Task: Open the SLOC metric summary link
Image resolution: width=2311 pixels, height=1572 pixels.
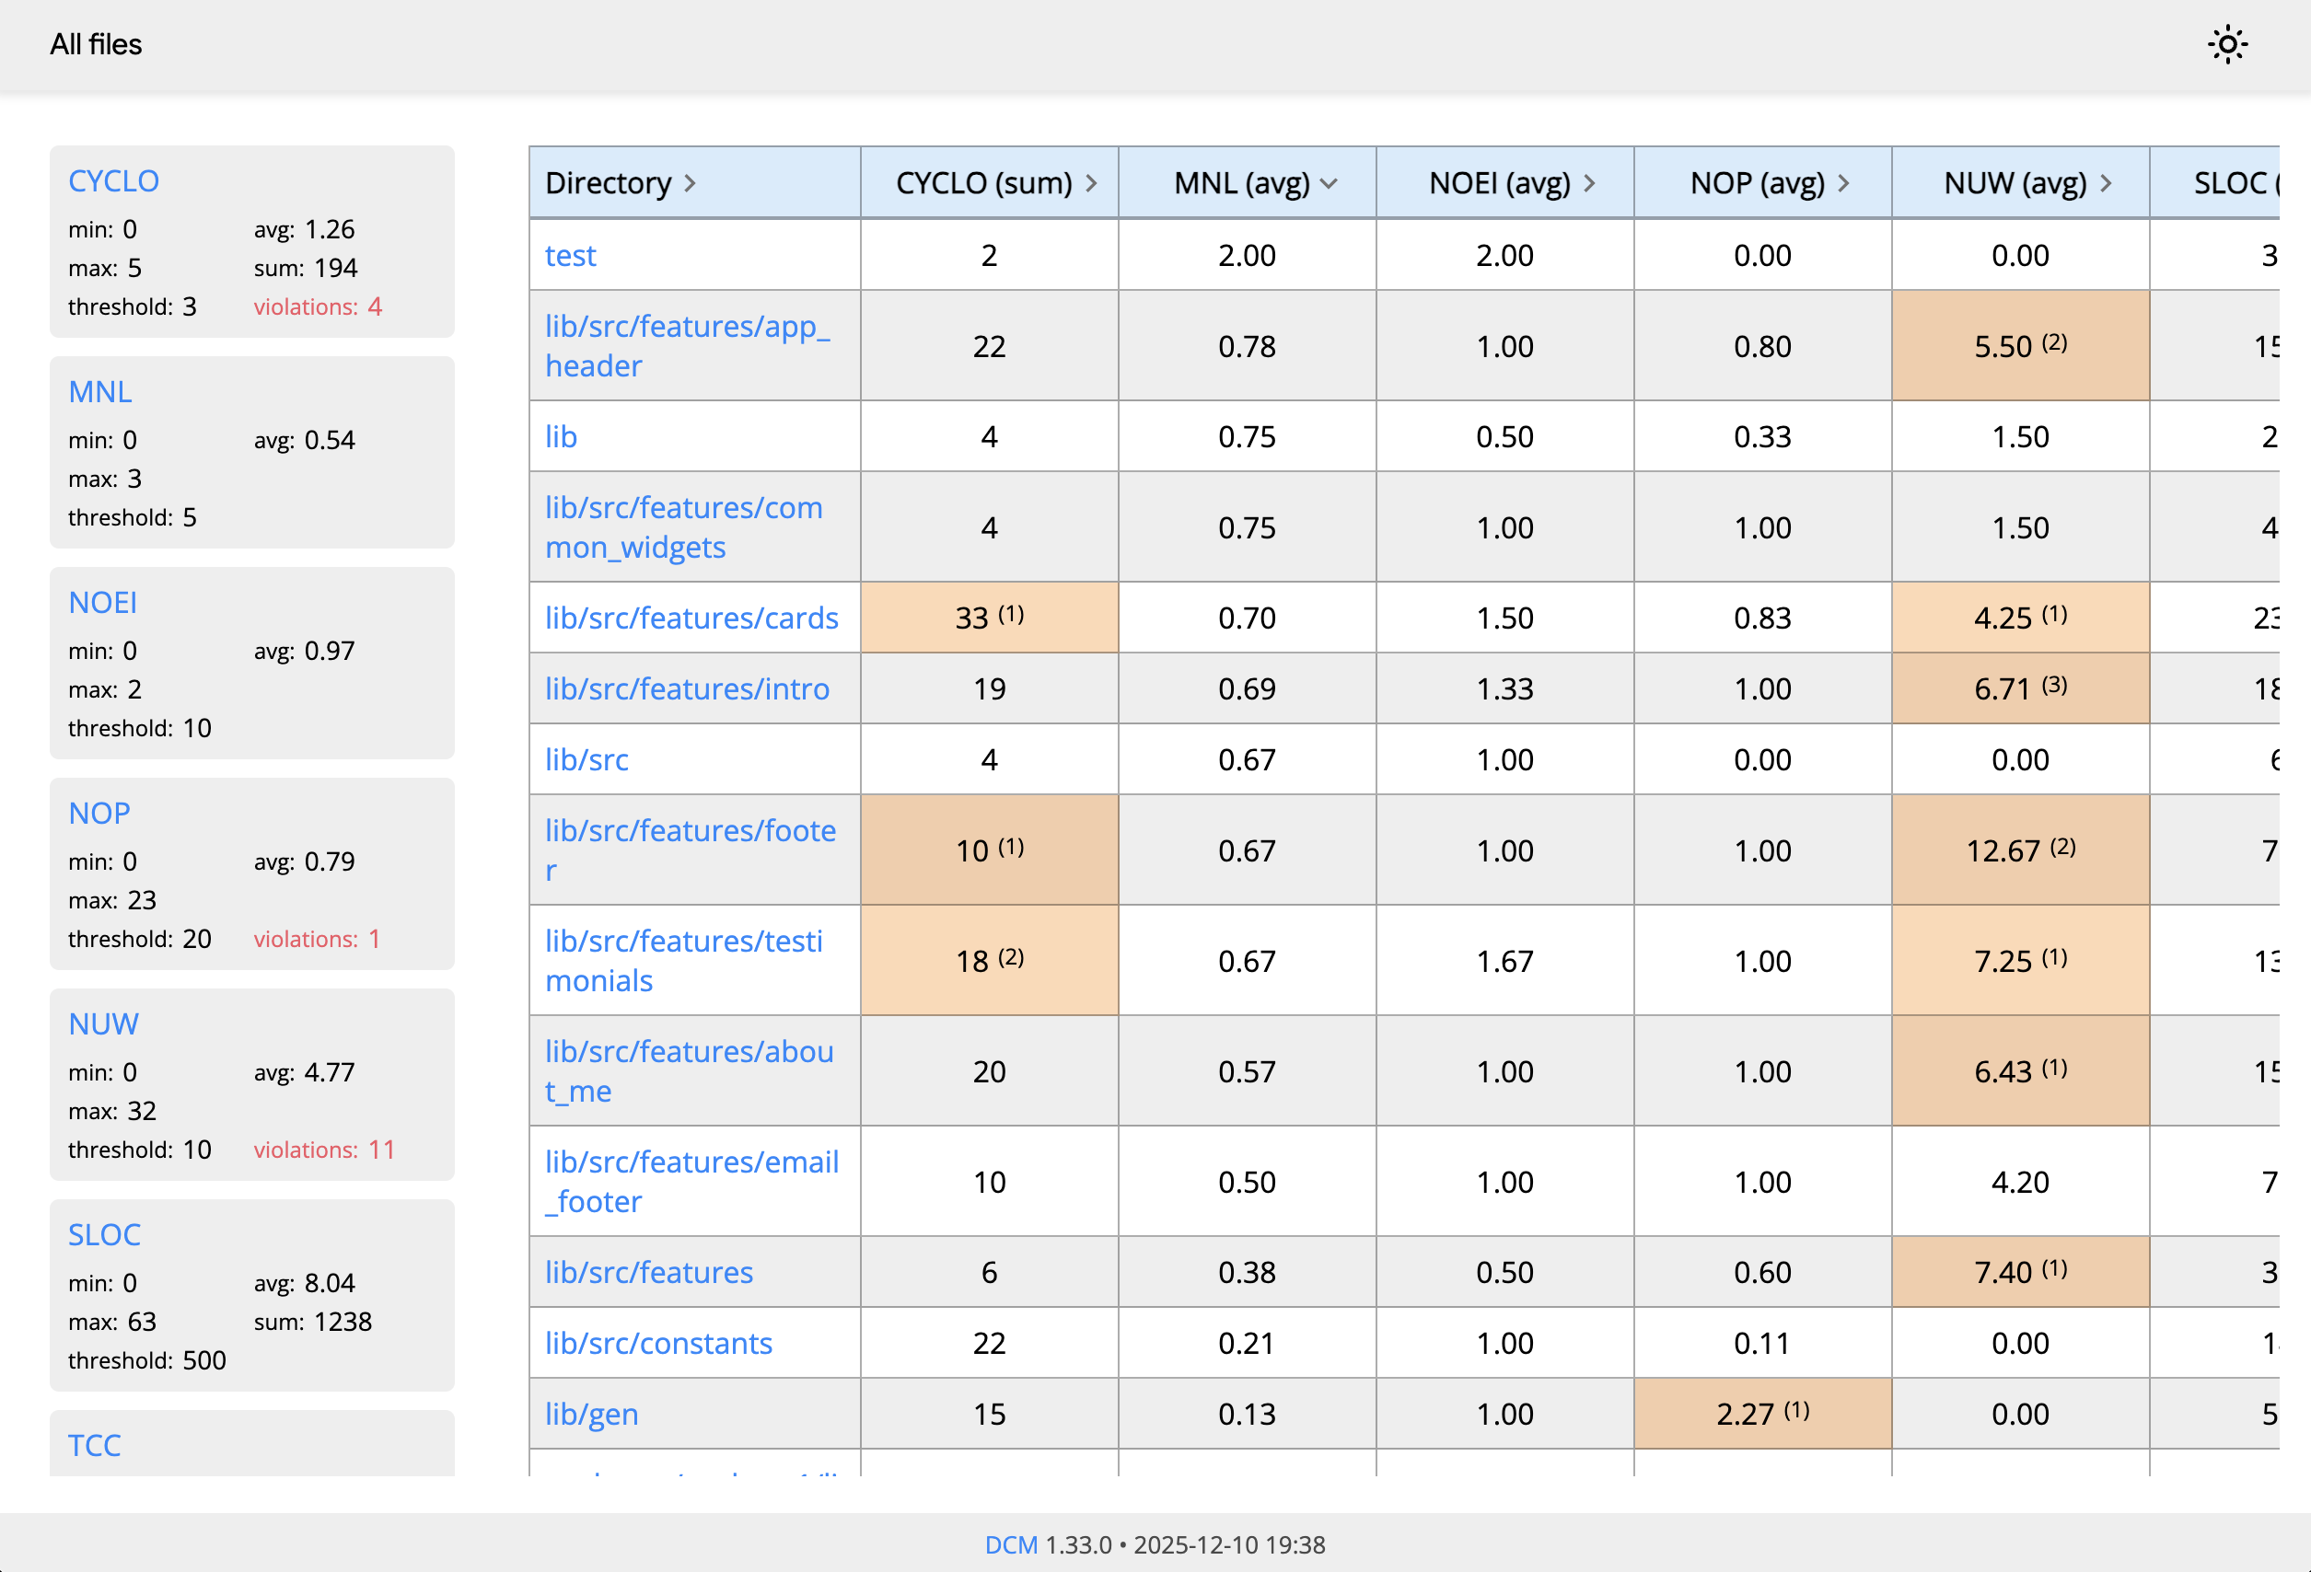Action: 104,1235
